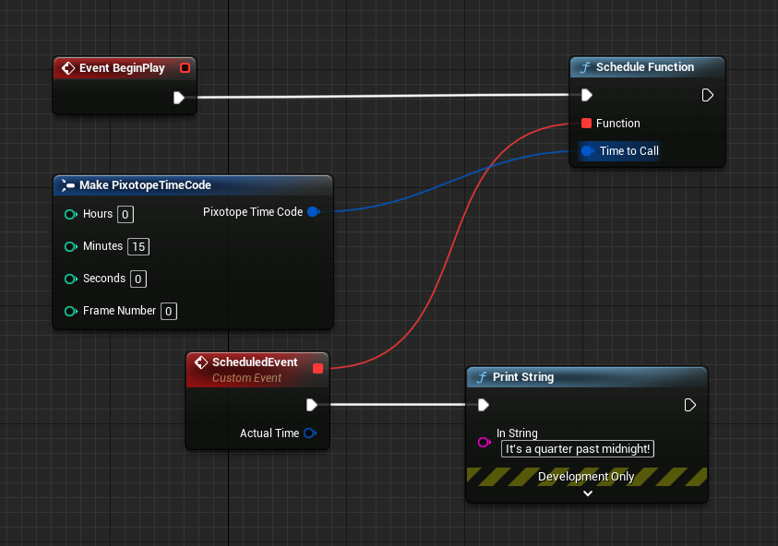The width and height of the screenshot is (778, 546).
Task: Click the In String text field
Action: click(x=579, y=449)
